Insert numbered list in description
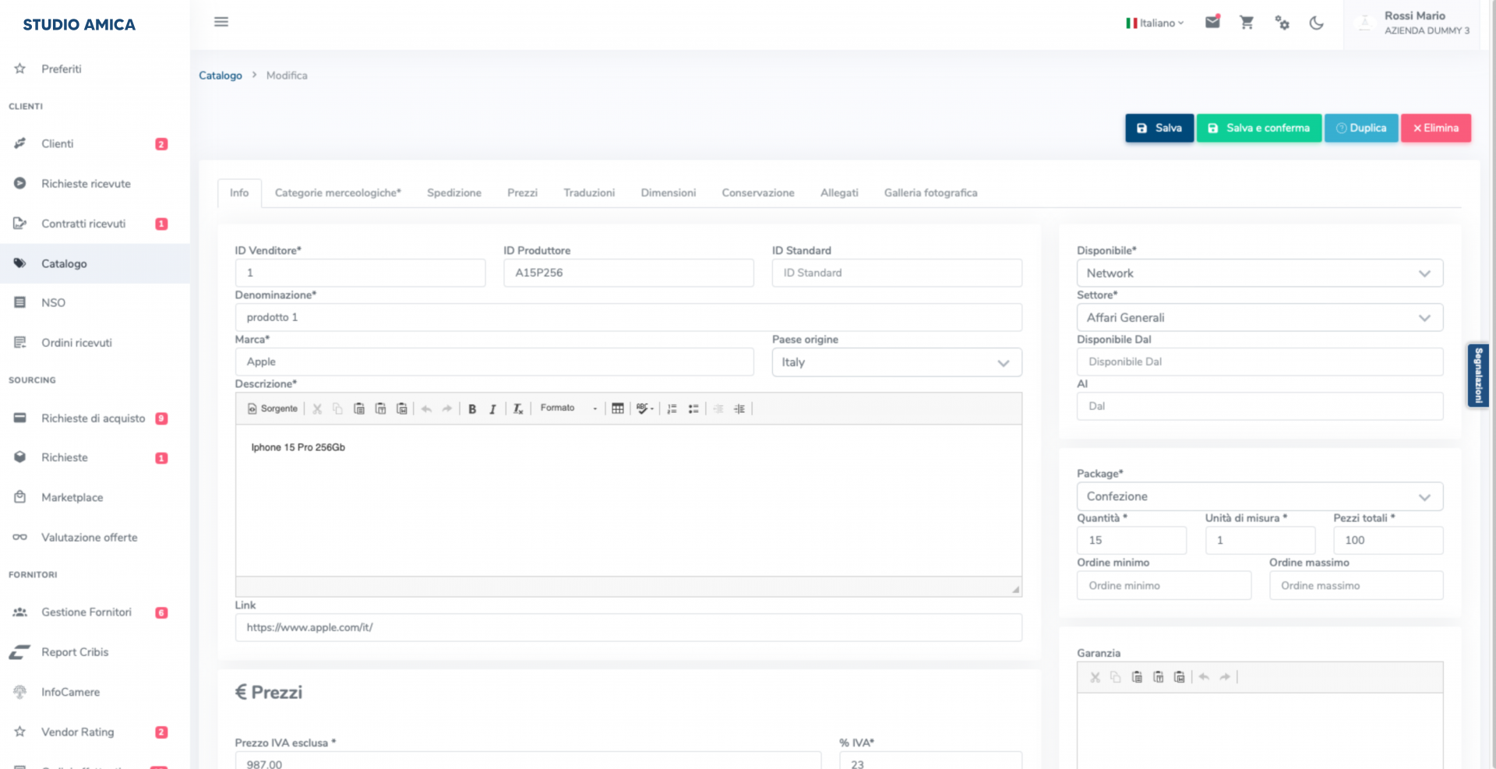 pos(672,409)
